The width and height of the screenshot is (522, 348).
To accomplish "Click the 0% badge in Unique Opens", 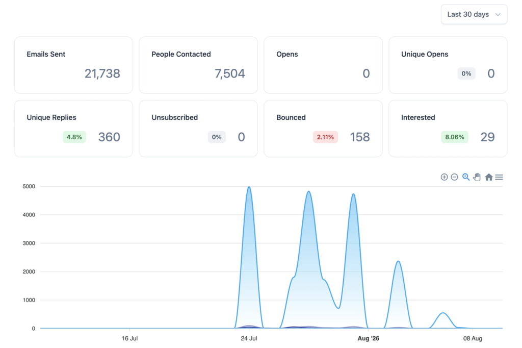I will pyautogui.click(x=466, y=73).
